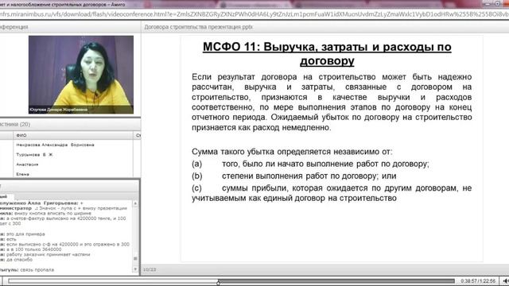Click the chat scrollbar thumb
Screen dimensions: 509x286
click(x=135, y=258)
